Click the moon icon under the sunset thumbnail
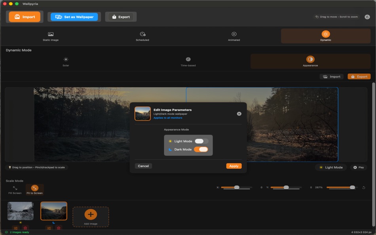This screenshot has height=235, width=376. tap(54, 222)
